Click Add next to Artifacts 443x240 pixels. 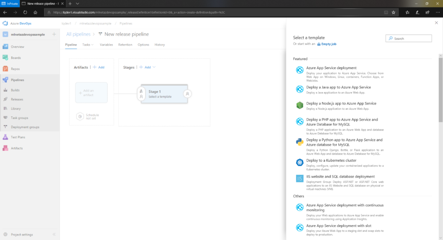(x=99, y=67)
